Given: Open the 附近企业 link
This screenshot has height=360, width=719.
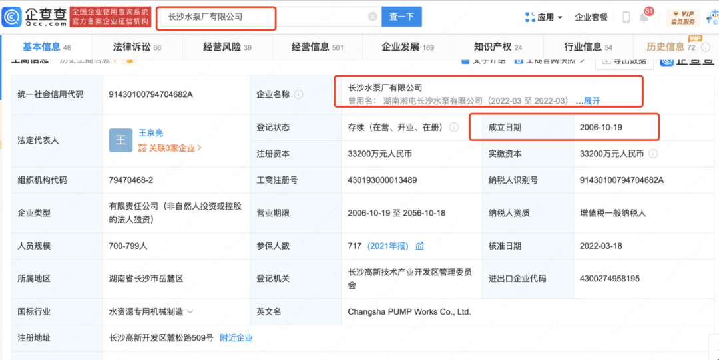Looking at the screenshot, I should click(236, 338).
